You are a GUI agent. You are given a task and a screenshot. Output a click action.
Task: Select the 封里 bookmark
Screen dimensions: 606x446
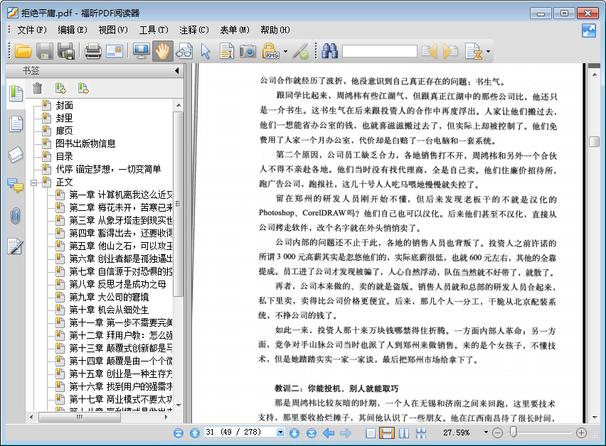64,118
